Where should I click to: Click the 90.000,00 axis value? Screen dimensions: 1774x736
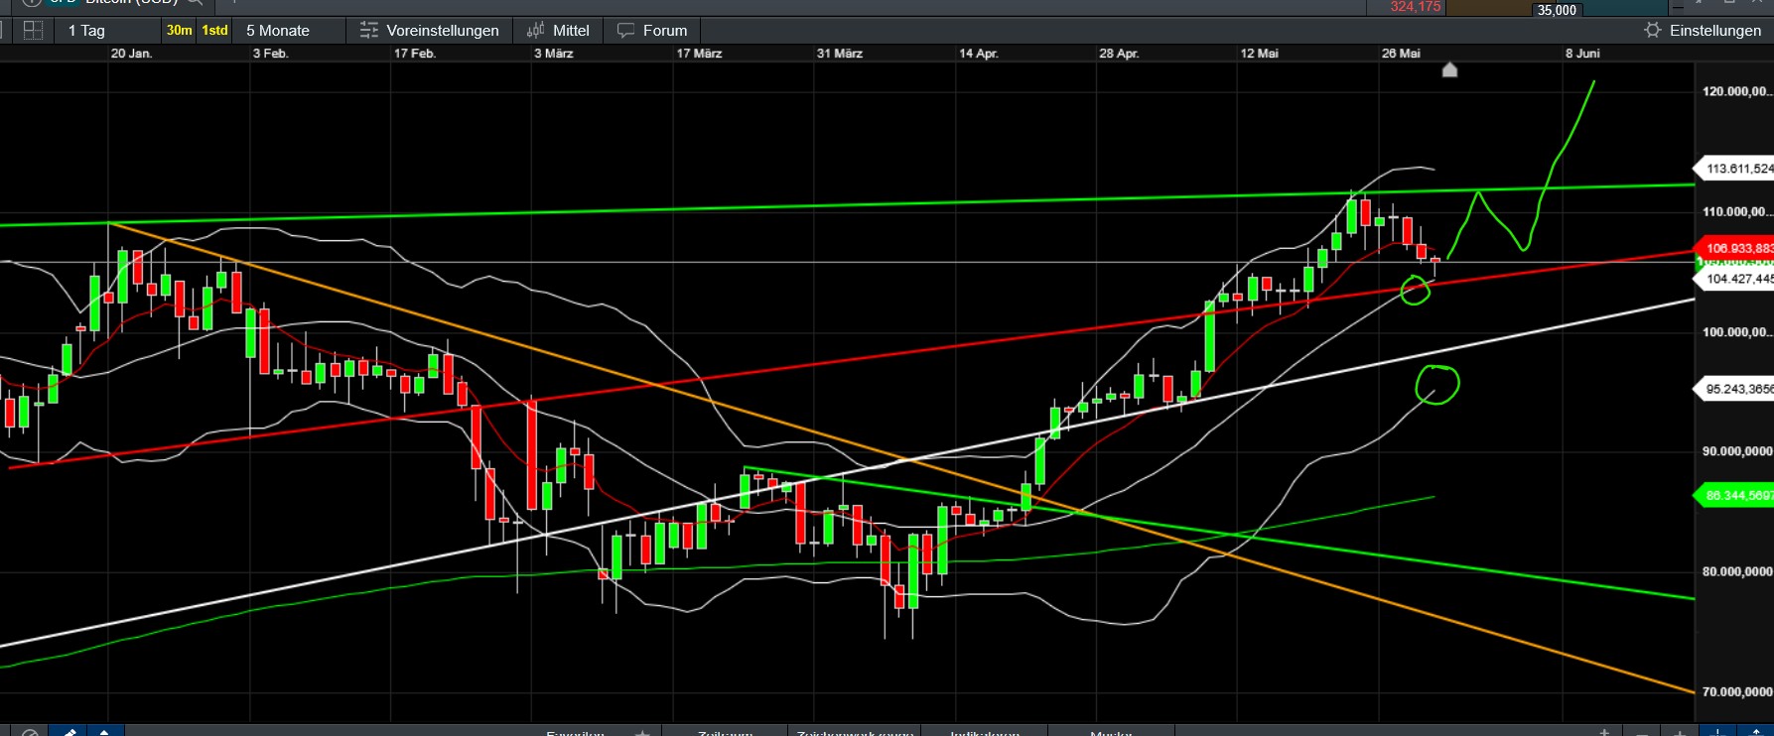(1736, 451)
